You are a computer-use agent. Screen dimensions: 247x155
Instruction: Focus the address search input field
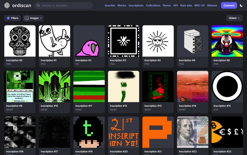64,5
